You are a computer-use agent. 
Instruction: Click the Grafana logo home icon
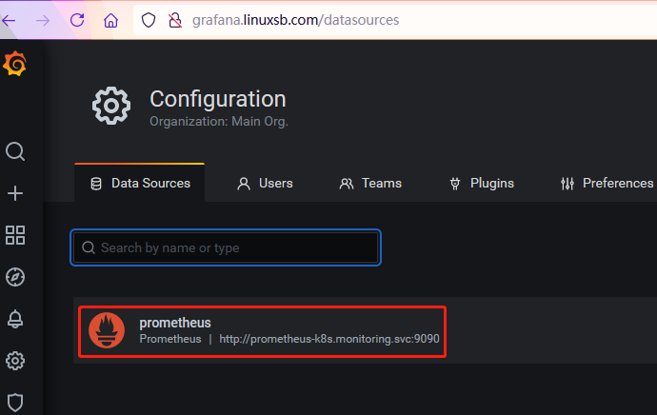(15, 64)
